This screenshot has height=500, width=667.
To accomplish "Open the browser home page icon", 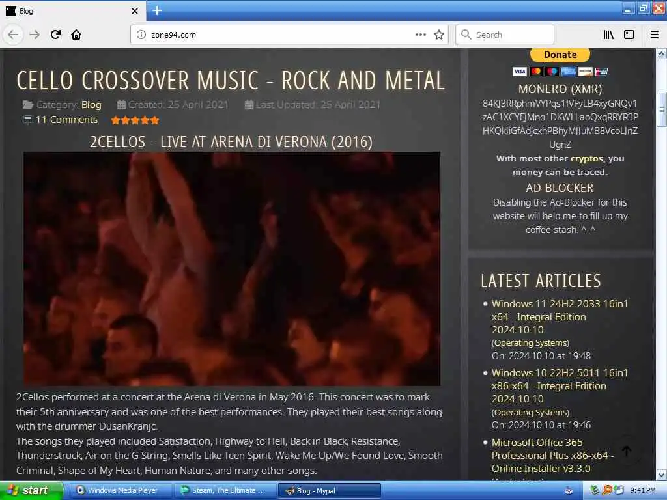I will pos(76,35).
